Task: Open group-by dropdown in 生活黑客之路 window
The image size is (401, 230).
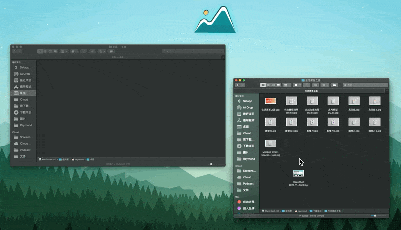Action: pyautogui.click(x=287, y=85)
